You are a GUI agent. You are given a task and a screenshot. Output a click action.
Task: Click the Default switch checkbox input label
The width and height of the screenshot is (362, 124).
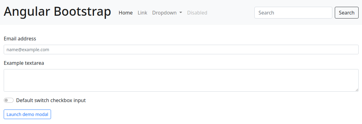(x=51, y=100)
